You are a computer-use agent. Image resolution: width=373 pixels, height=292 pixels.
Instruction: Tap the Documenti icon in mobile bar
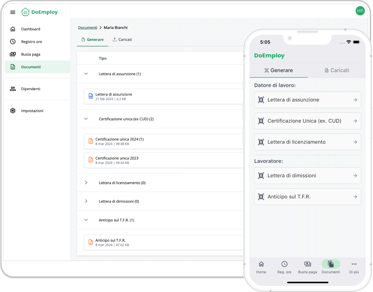point(331,264)
